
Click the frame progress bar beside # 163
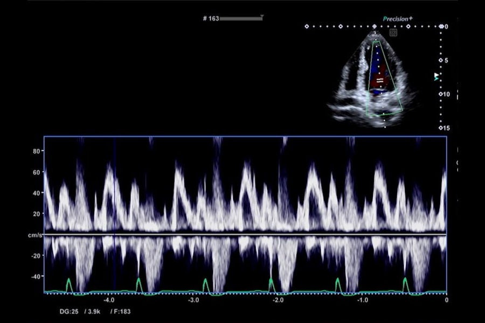(x=241, y=18)
